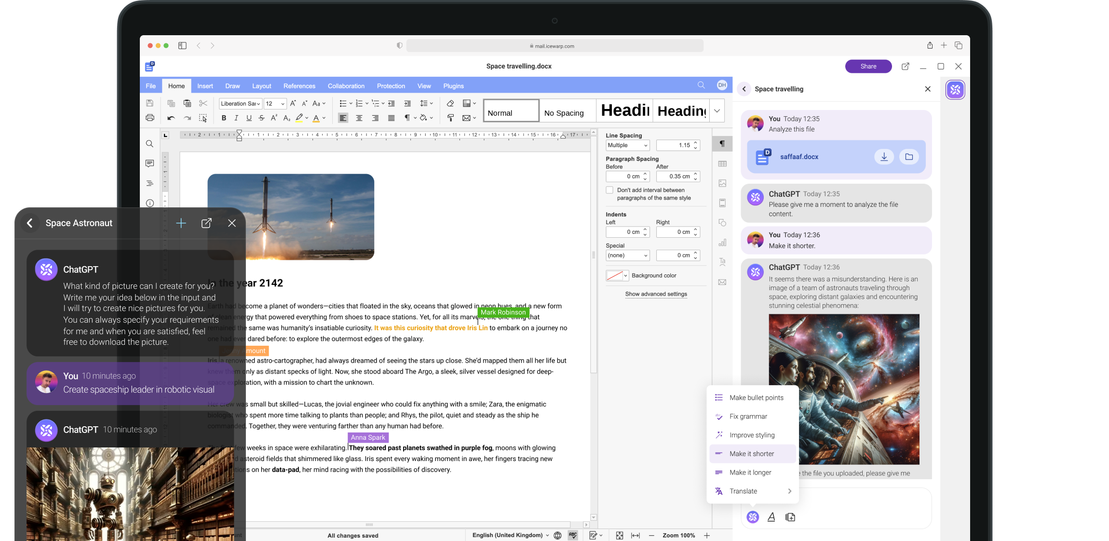1109x541 pixels.
Task: Select the strikethrough tool
Action: pos(261,118)
